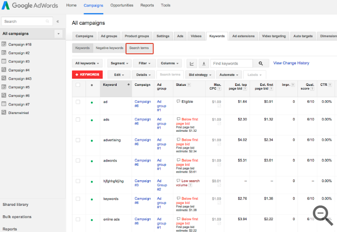
Task: Click the sidebar search magnifier icon
Action: pyautogui.click(x=47, y=21)
